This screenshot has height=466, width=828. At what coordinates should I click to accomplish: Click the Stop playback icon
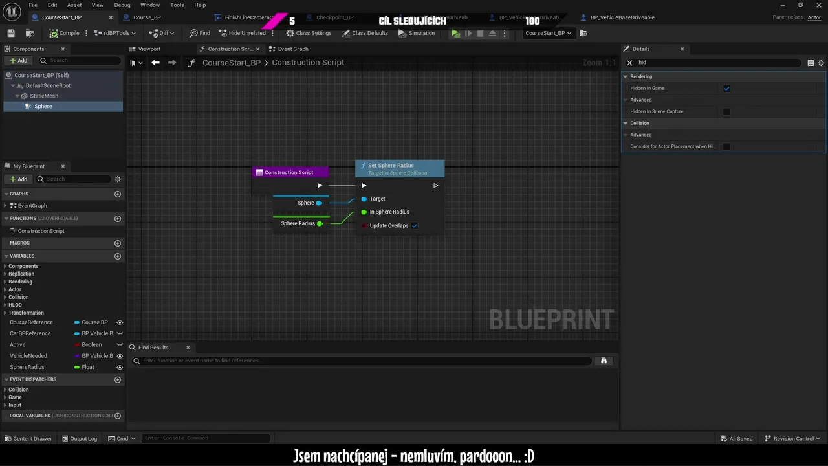(480, 33)
